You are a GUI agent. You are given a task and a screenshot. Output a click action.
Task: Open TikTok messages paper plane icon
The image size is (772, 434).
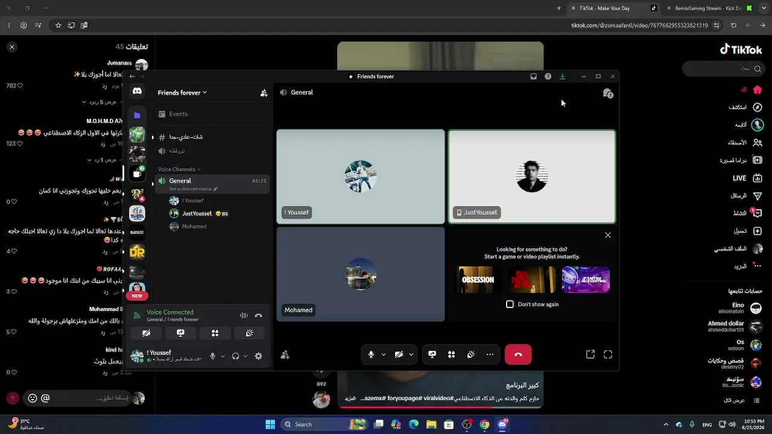[x=758, y=196]
